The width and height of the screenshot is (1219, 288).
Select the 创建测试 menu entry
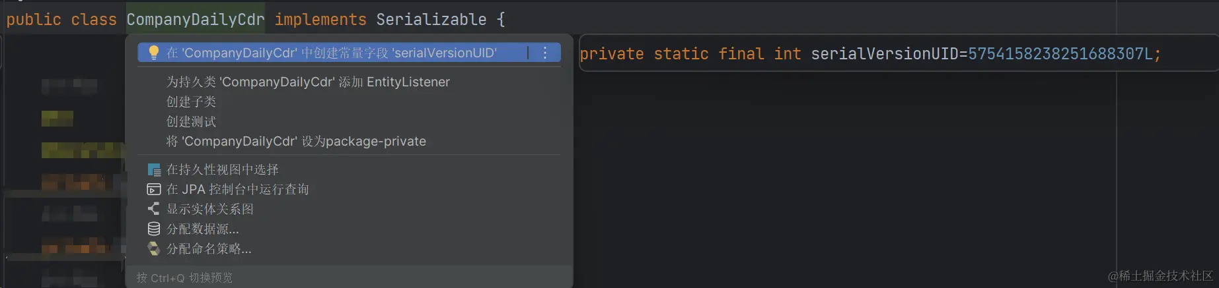(x=191, y=121)
